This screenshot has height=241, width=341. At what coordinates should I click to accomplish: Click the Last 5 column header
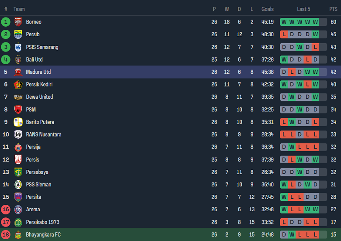pyautogui.click(x=303, y=9)
